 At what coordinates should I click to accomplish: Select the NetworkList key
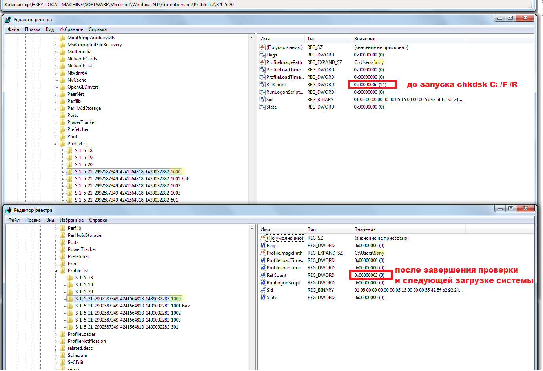pyautogui.click(x=80, y=66)
